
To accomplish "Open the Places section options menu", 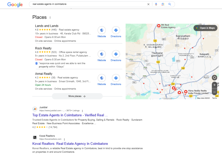I will pos(50,18).
